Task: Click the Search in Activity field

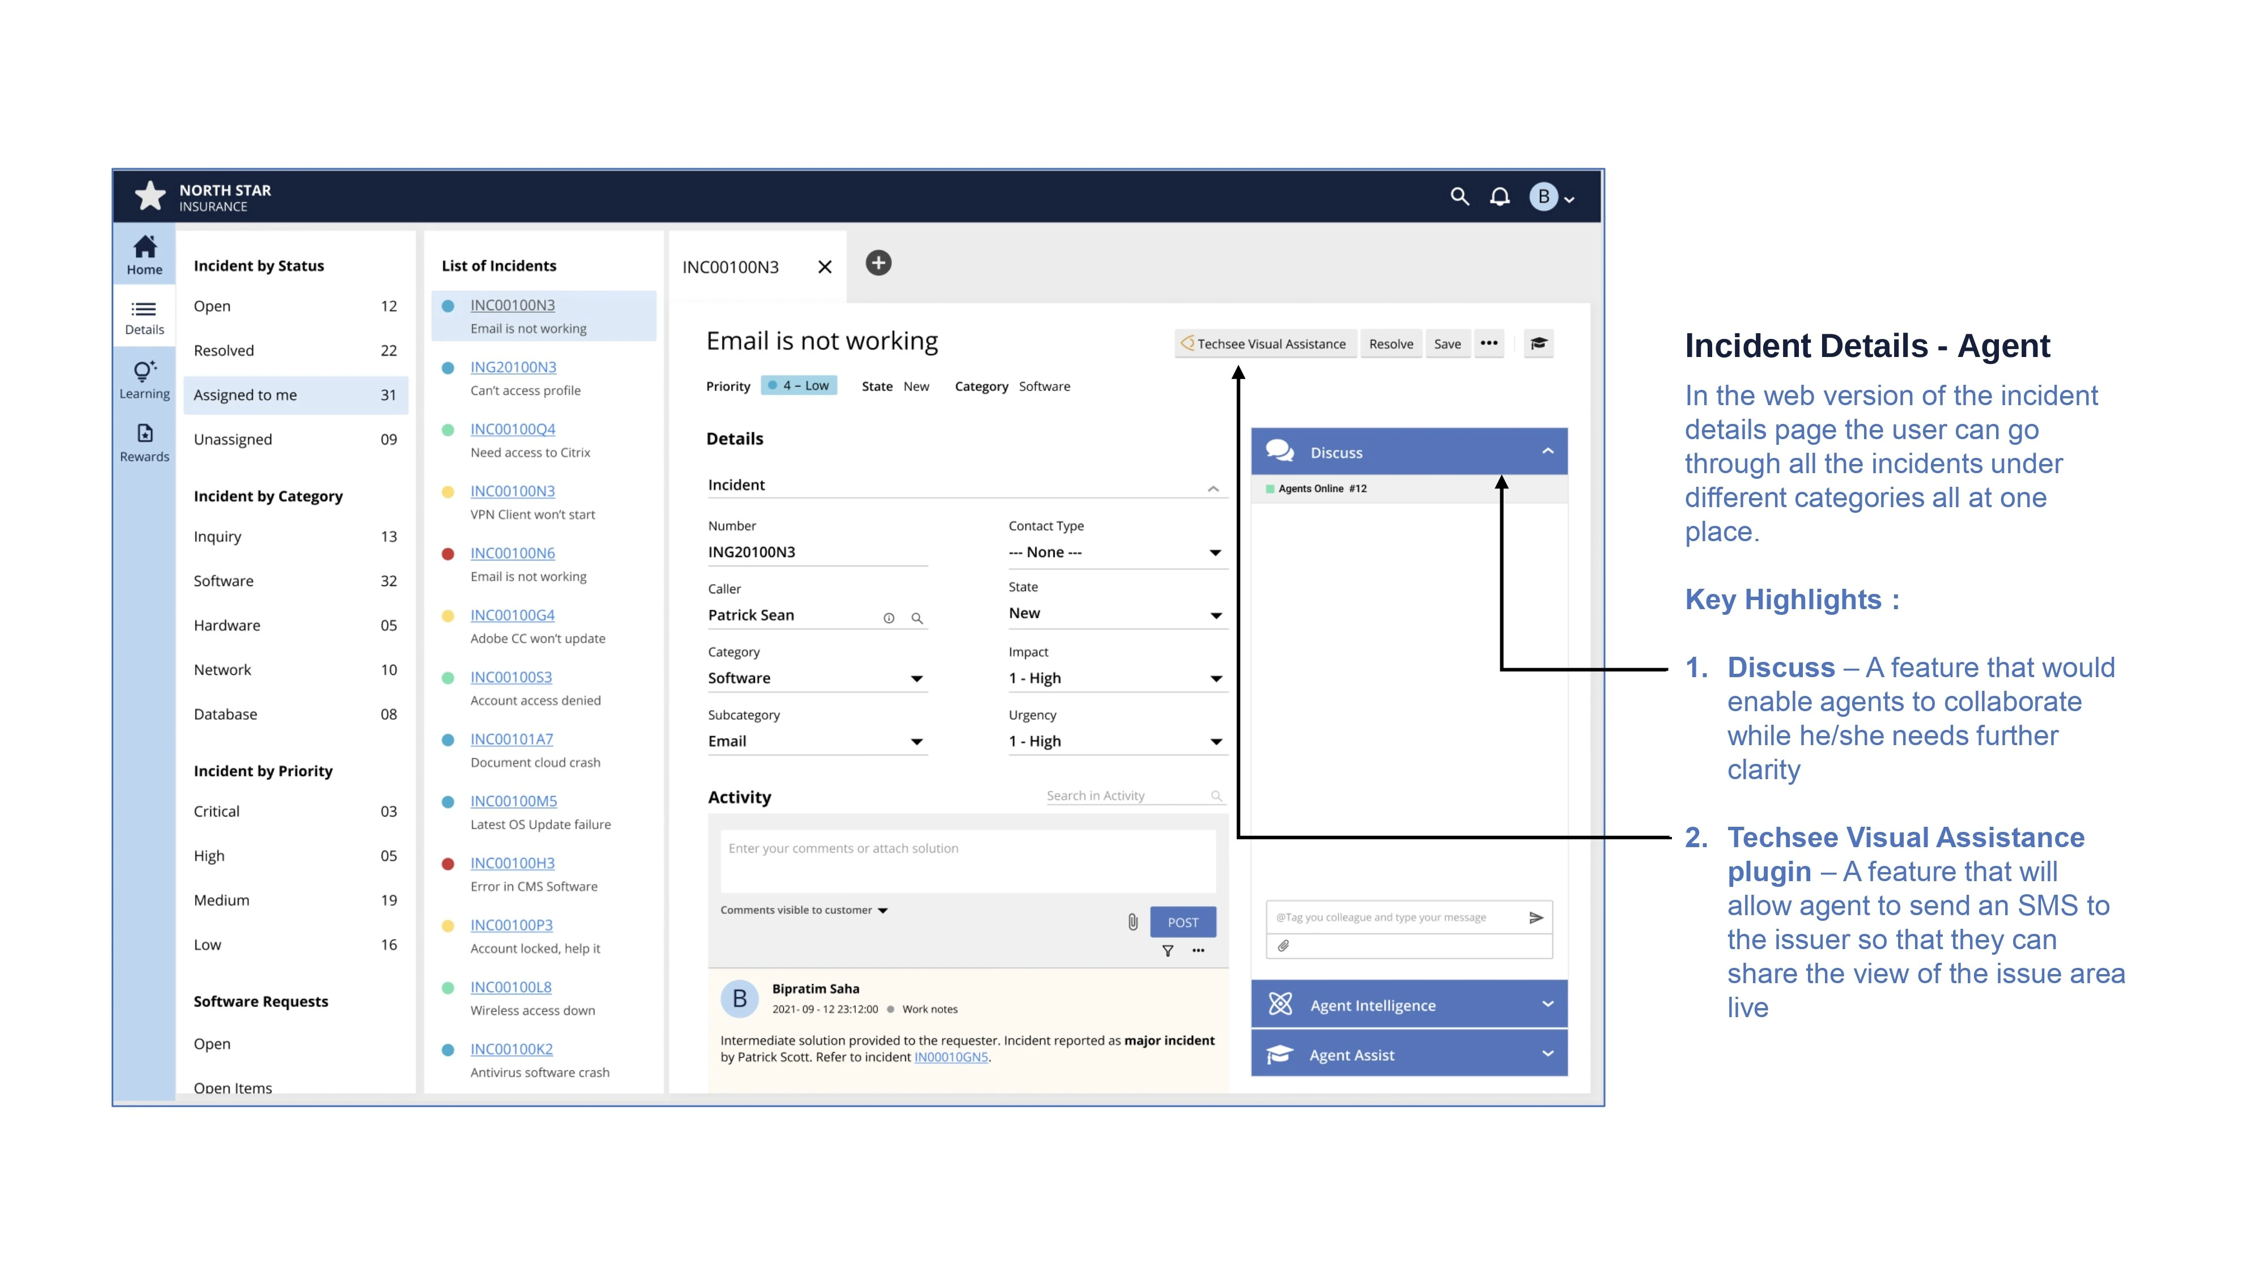Action: coord(1135,796)
